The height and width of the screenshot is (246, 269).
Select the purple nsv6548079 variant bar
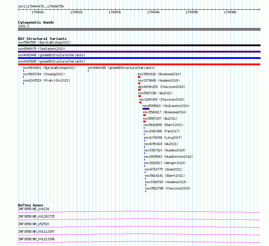point(139,52)
